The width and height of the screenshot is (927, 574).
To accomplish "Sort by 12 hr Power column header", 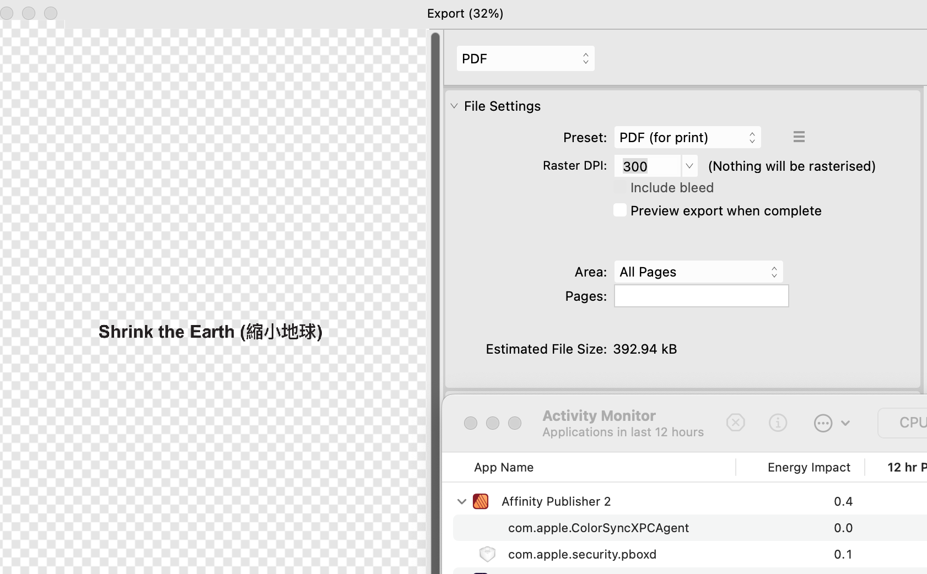I will point(907,467).
